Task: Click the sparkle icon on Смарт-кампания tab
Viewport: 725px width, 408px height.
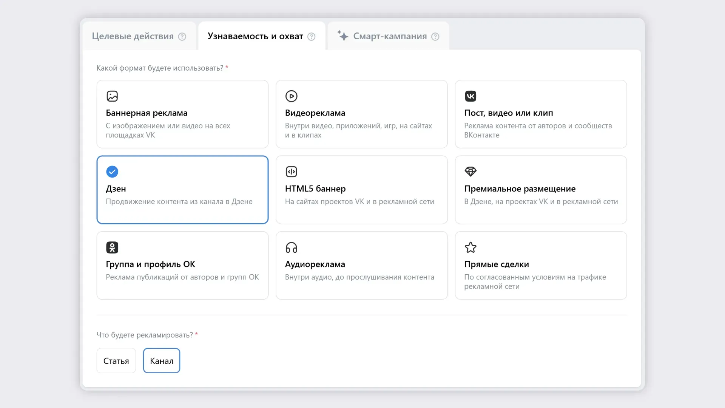Action: [342, 36]
